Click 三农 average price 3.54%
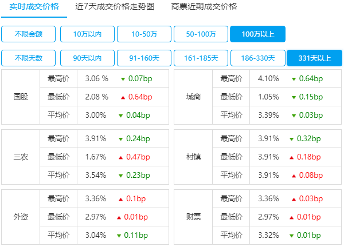344x247 pixels. (x=96, y=175)
